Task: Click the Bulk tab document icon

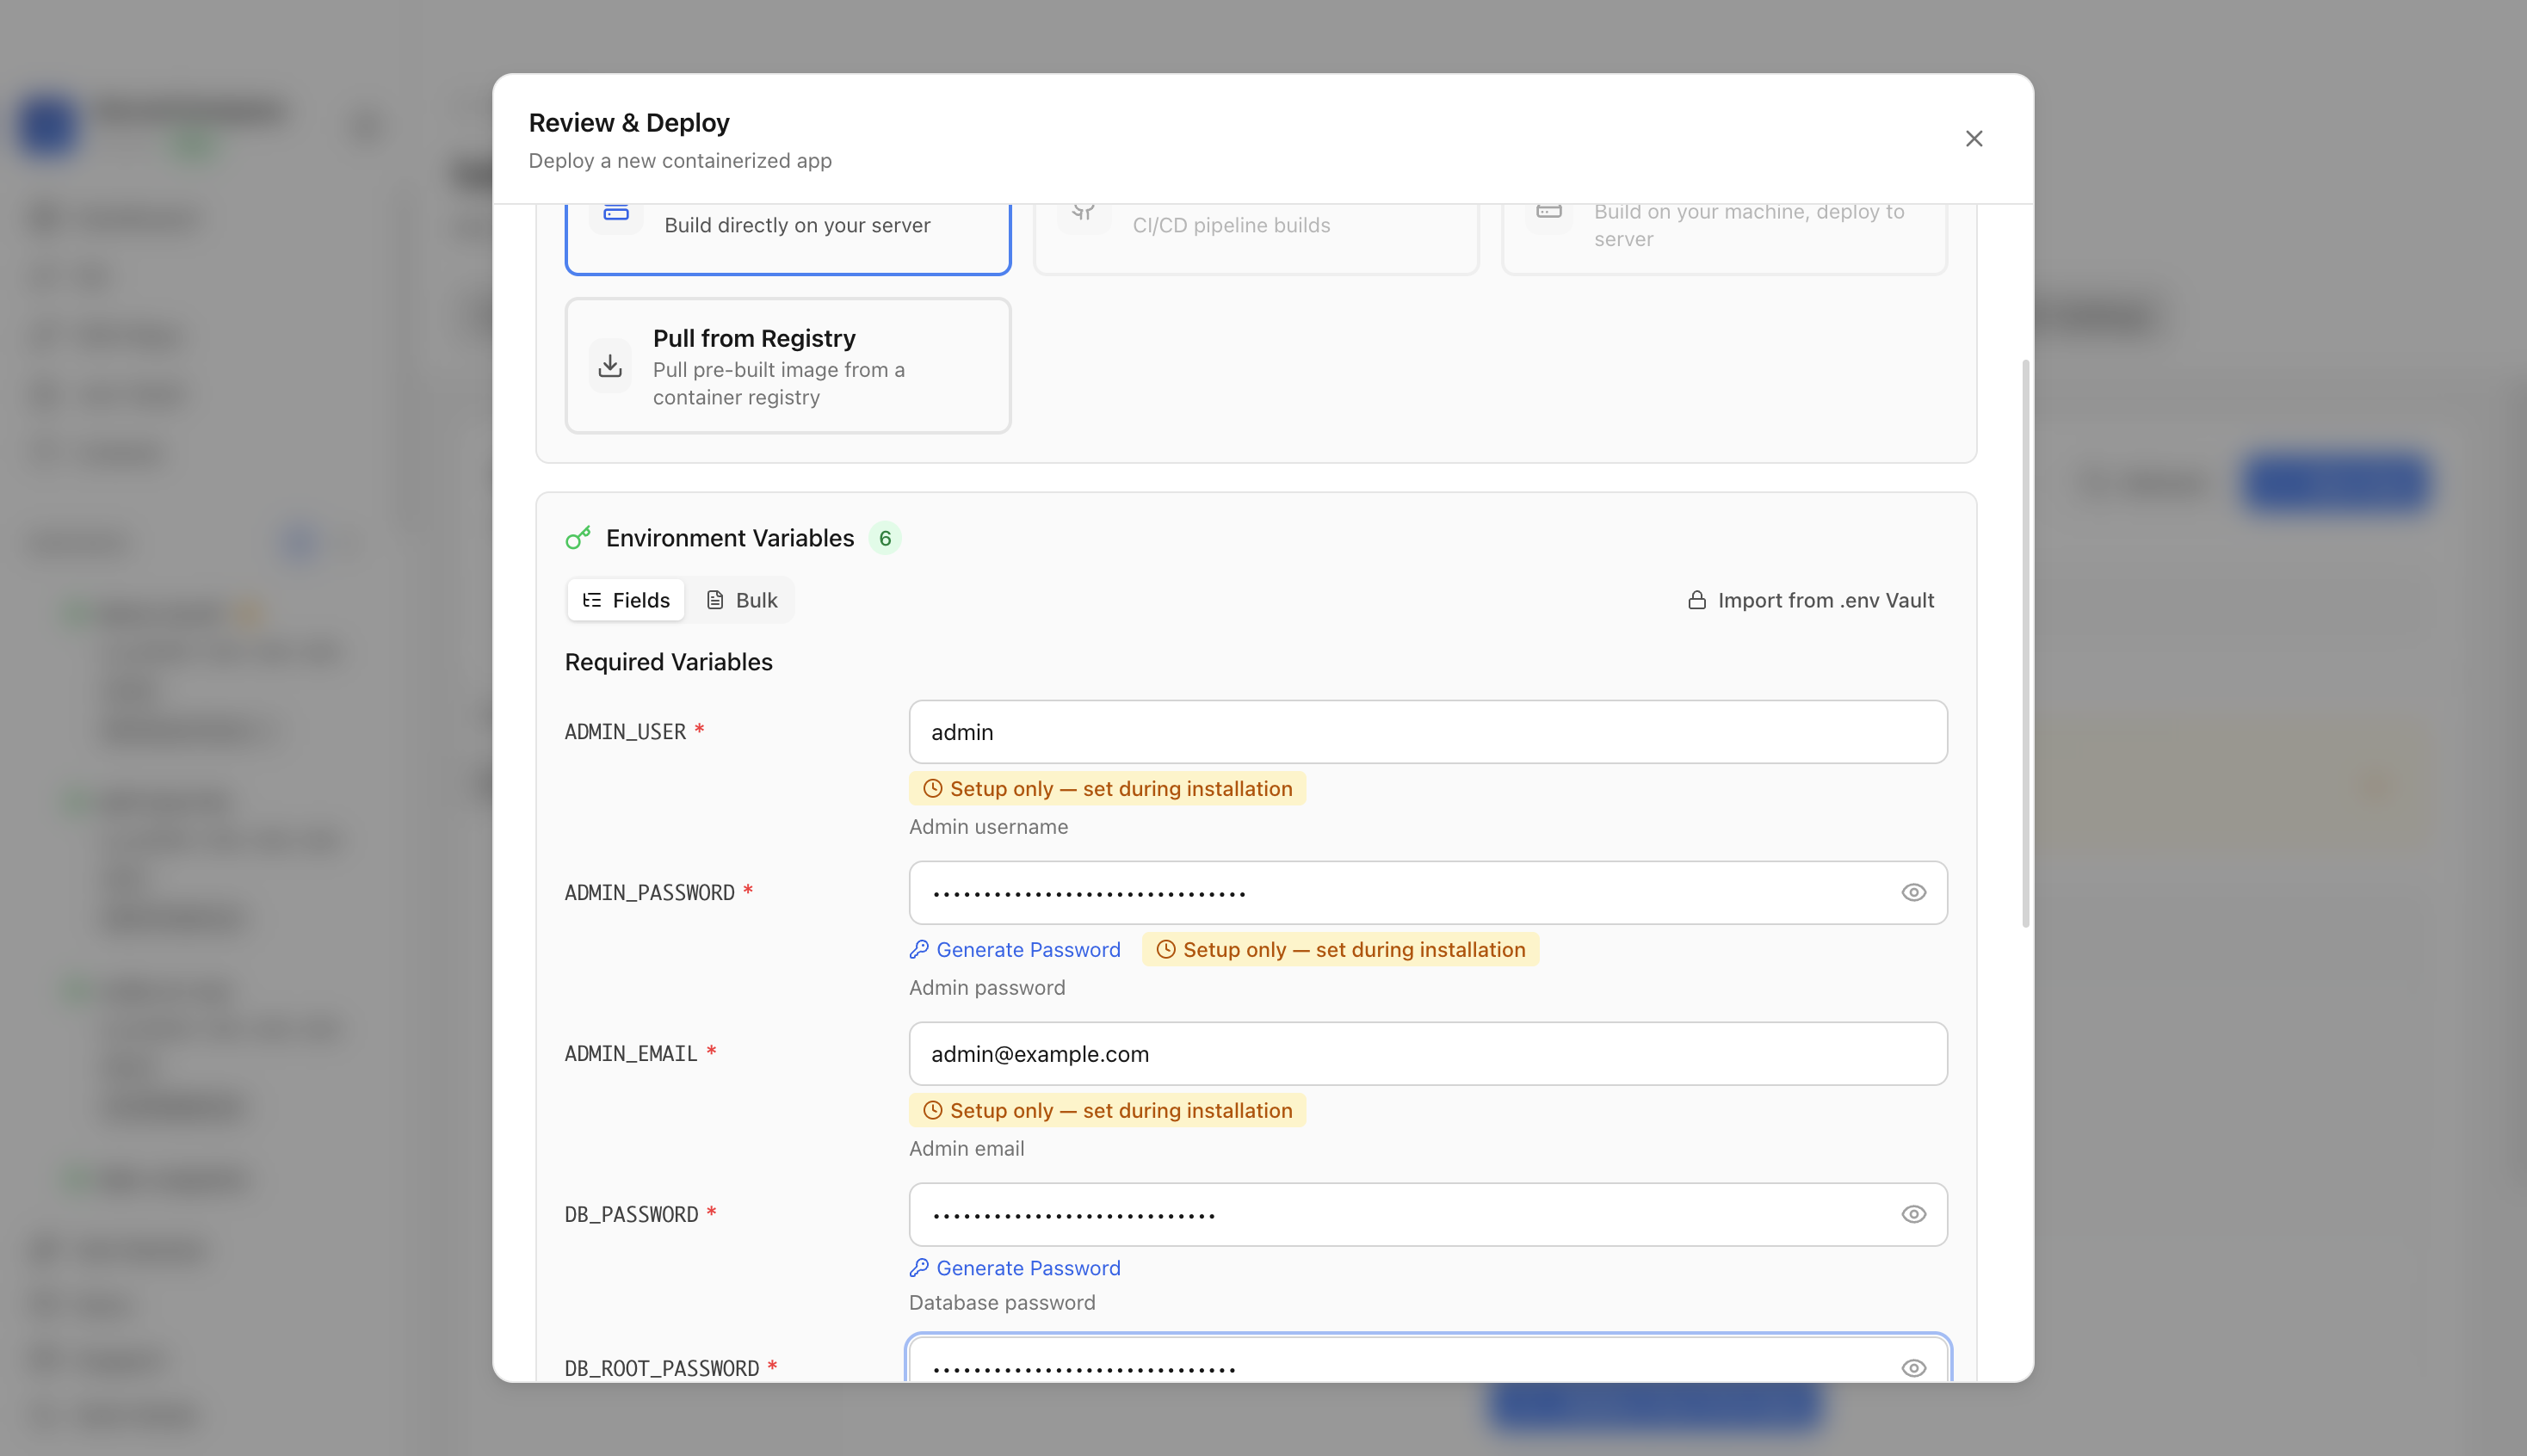Action: pyautogui.click(x=715, y=600)
